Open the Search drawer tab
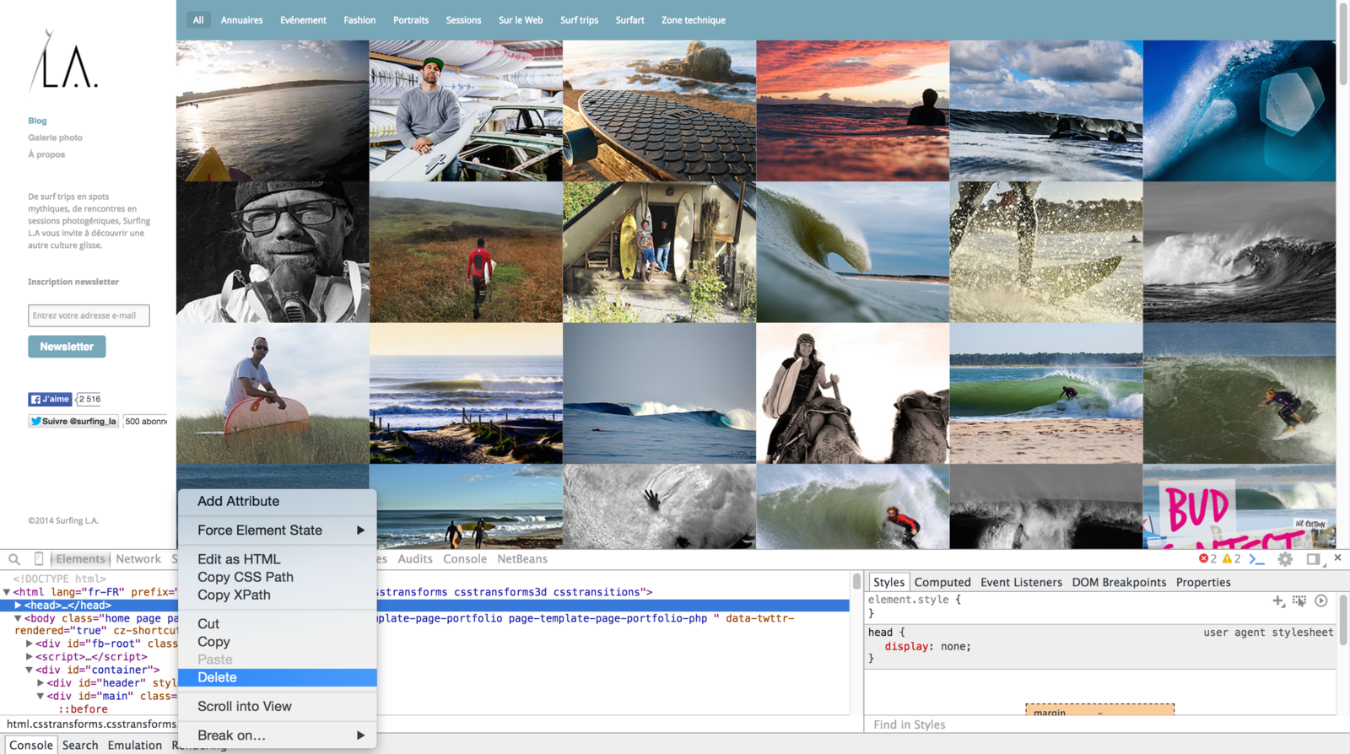The width and height of the screenshot is (1350, 754). click(x=80, y=746)
